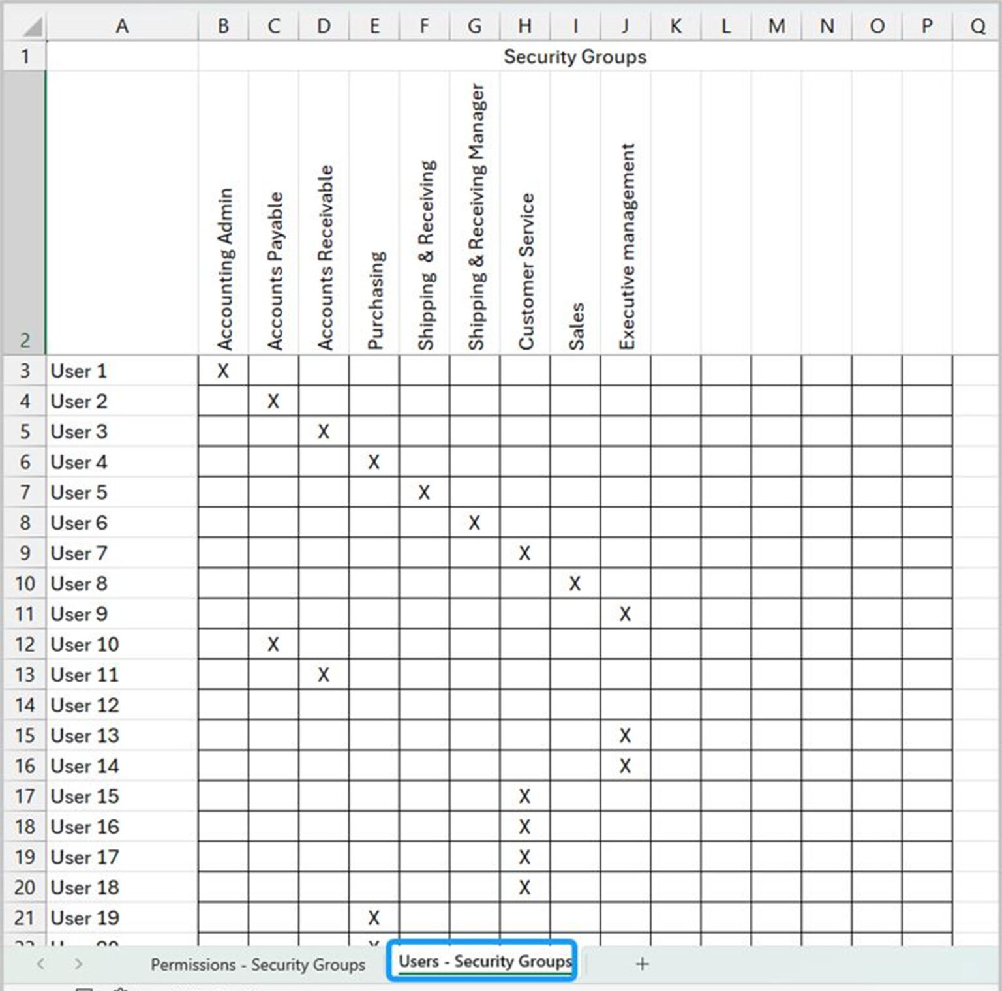This screenshot has height=991, width=1002.
Task: Click the X marking User 8 in Sales
Action: 575,584
